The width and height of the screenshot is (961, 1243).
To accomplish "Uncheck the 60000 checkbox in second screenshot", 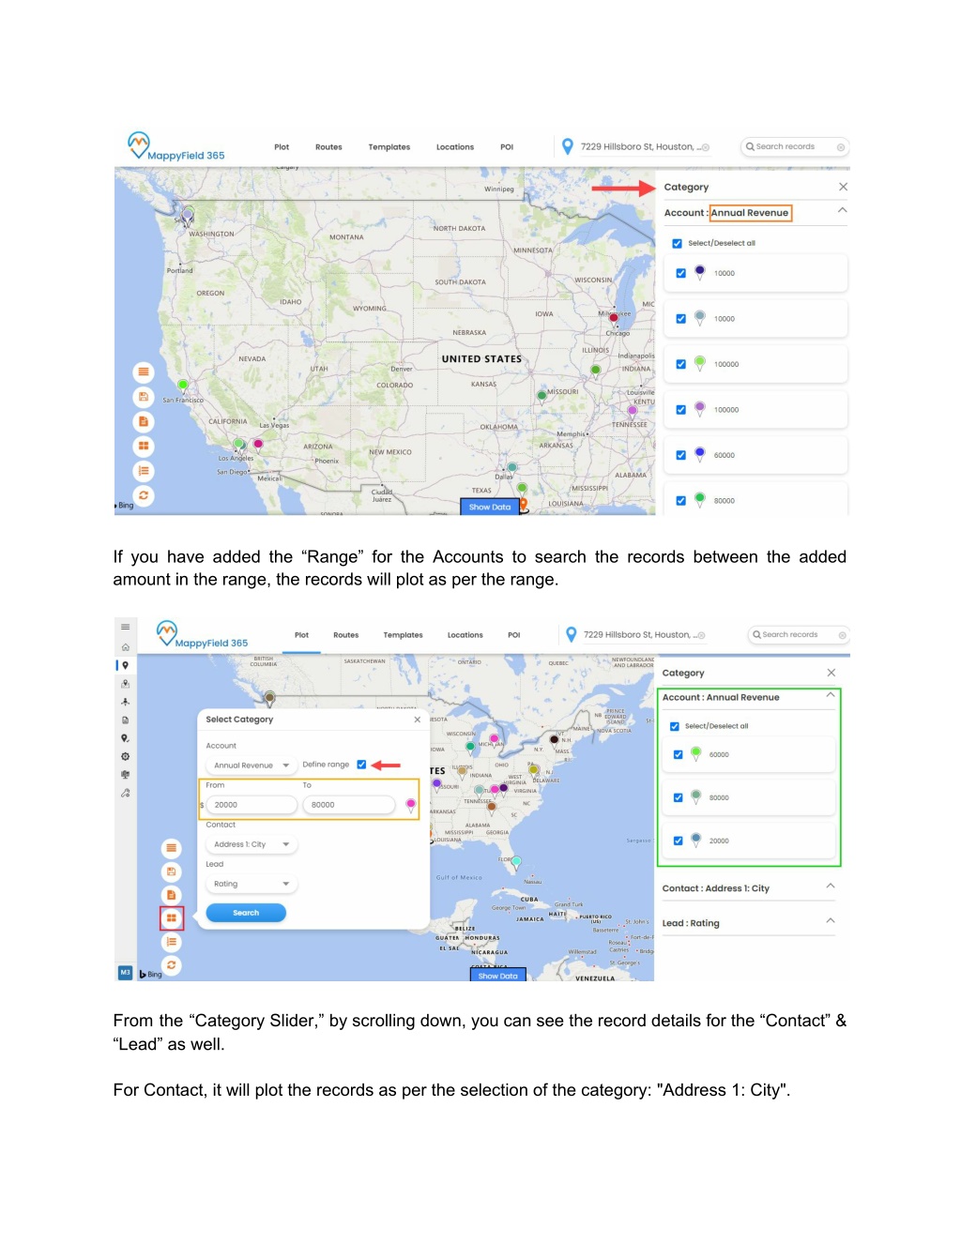I will (679, 754).
